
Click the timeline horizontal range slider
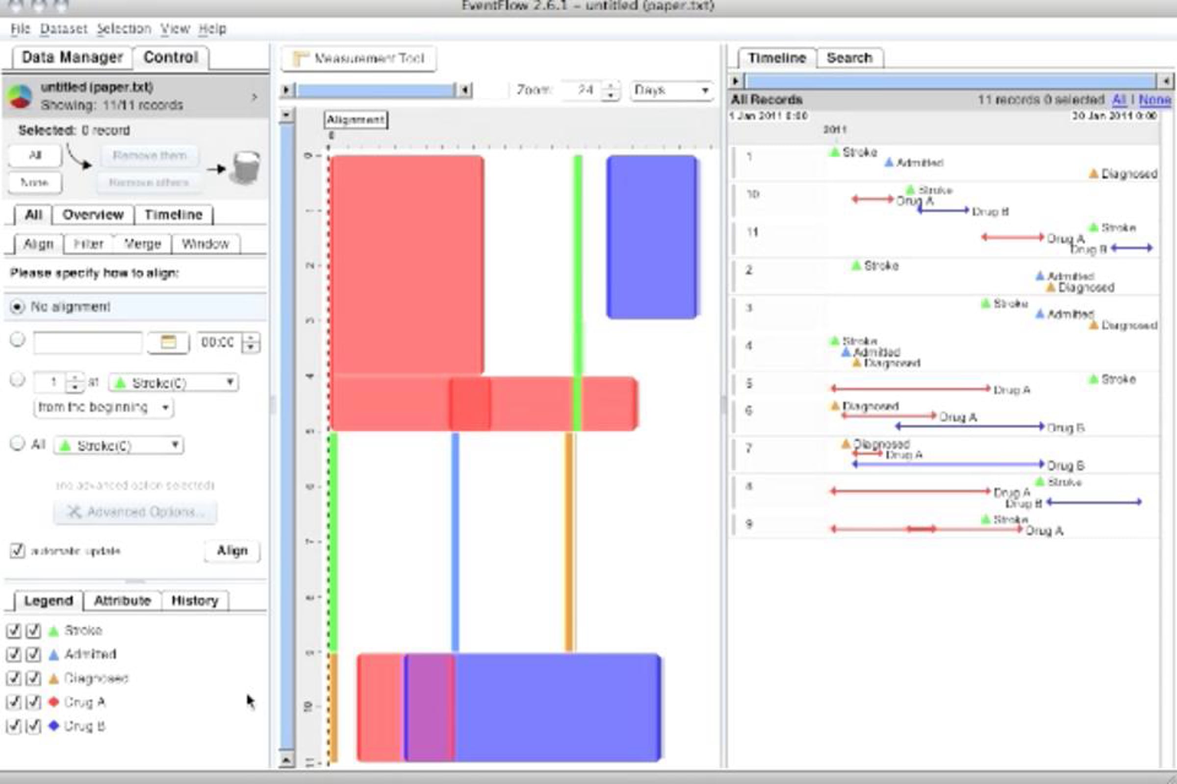[951, 81]
